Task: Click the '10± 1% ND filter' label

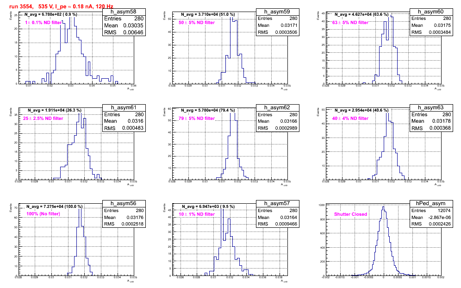Action: point(197,214)
